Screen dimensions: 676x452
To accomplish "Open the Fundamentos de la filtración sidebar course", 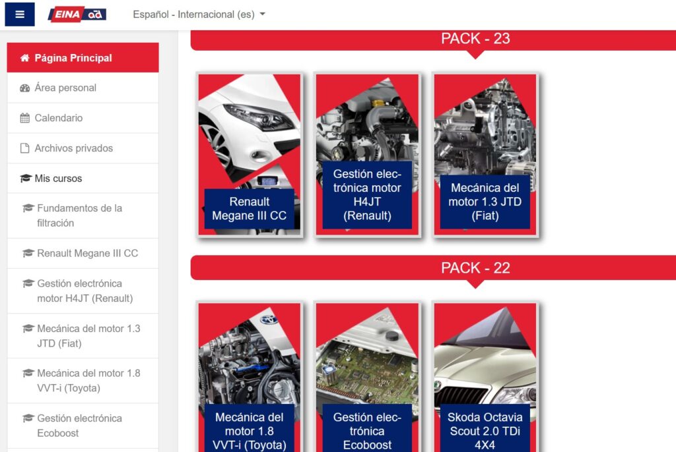I will pyautogui.click(x=83, y=215).
